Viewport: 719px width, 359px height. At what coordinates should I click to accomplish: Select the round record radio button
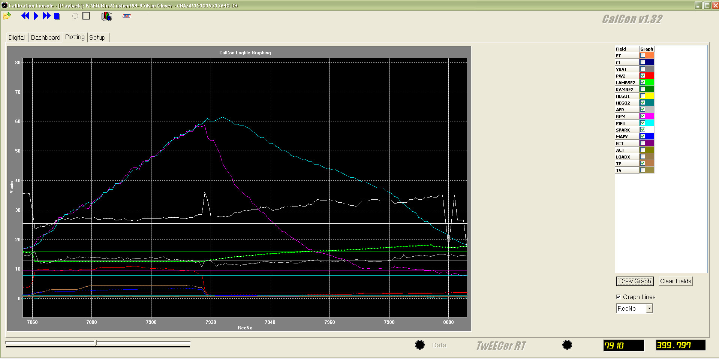point(75,16)
